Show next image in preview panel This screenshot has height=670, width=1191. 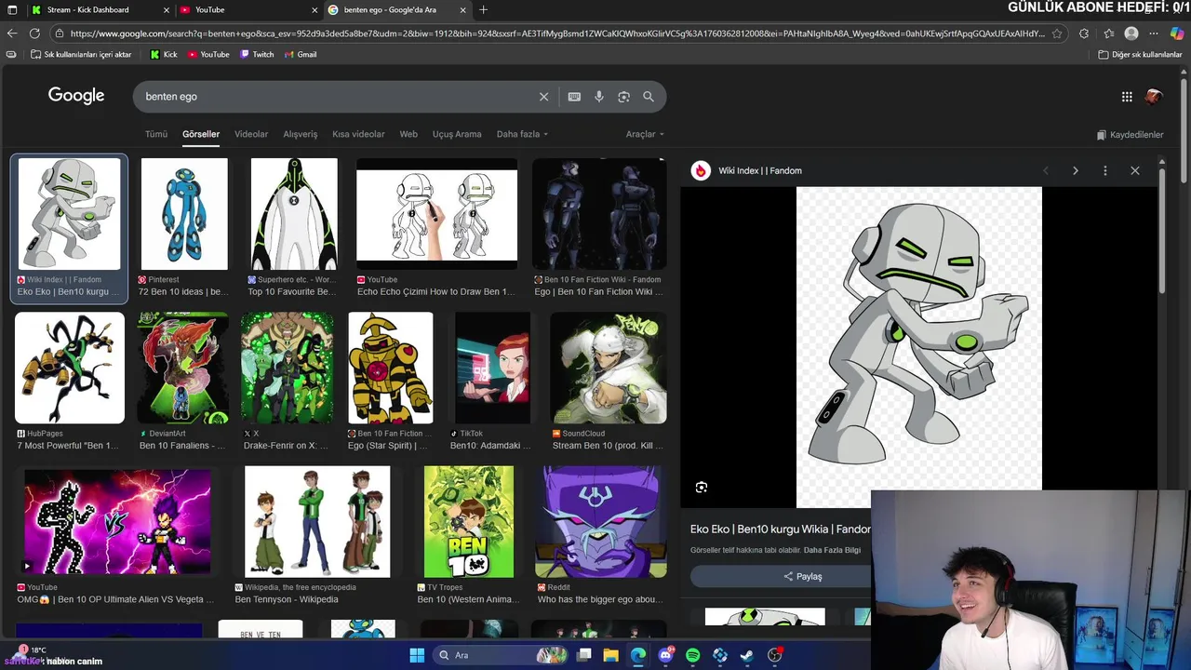(x=1076, y=171)
